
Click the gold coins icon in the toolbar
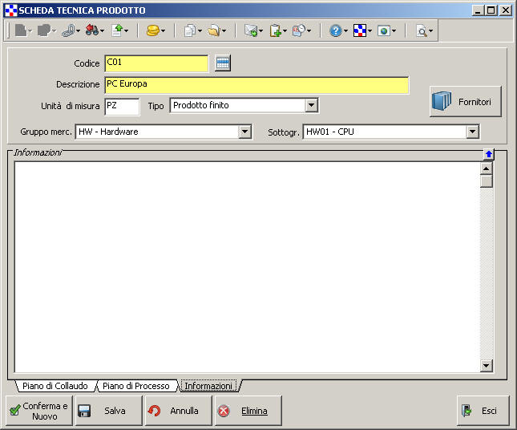(x=153, y=30)
